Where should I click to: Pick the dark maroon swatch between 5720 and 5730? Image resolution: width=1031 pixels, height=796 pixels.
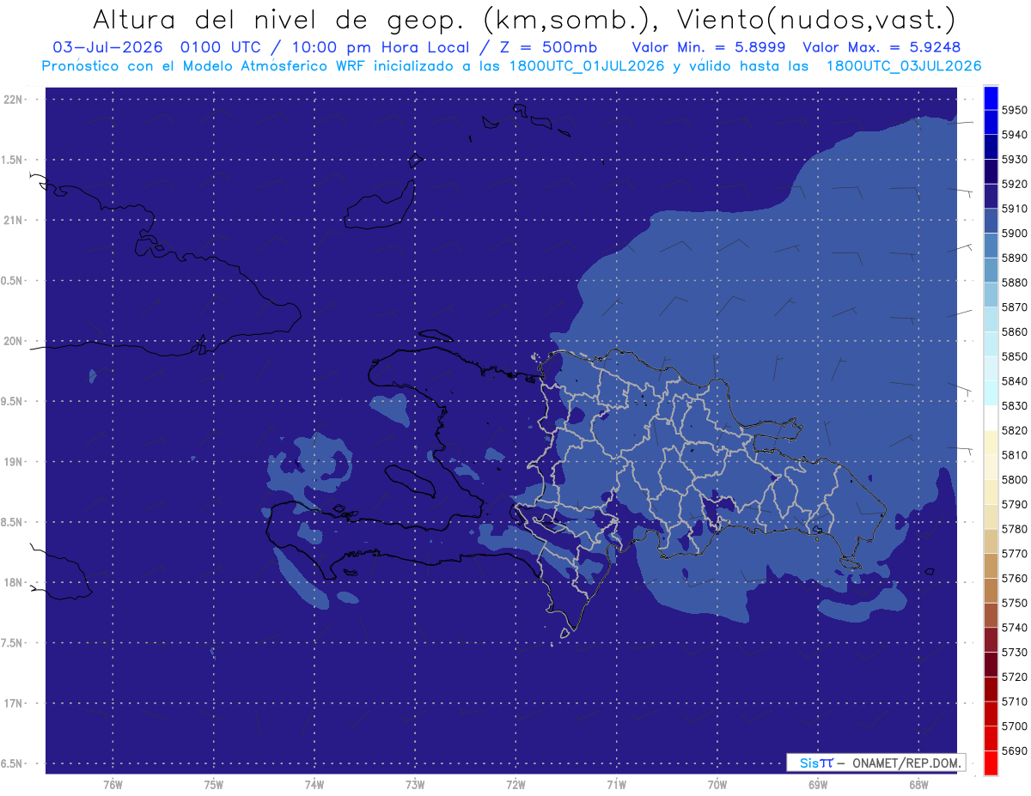(991, 664)
